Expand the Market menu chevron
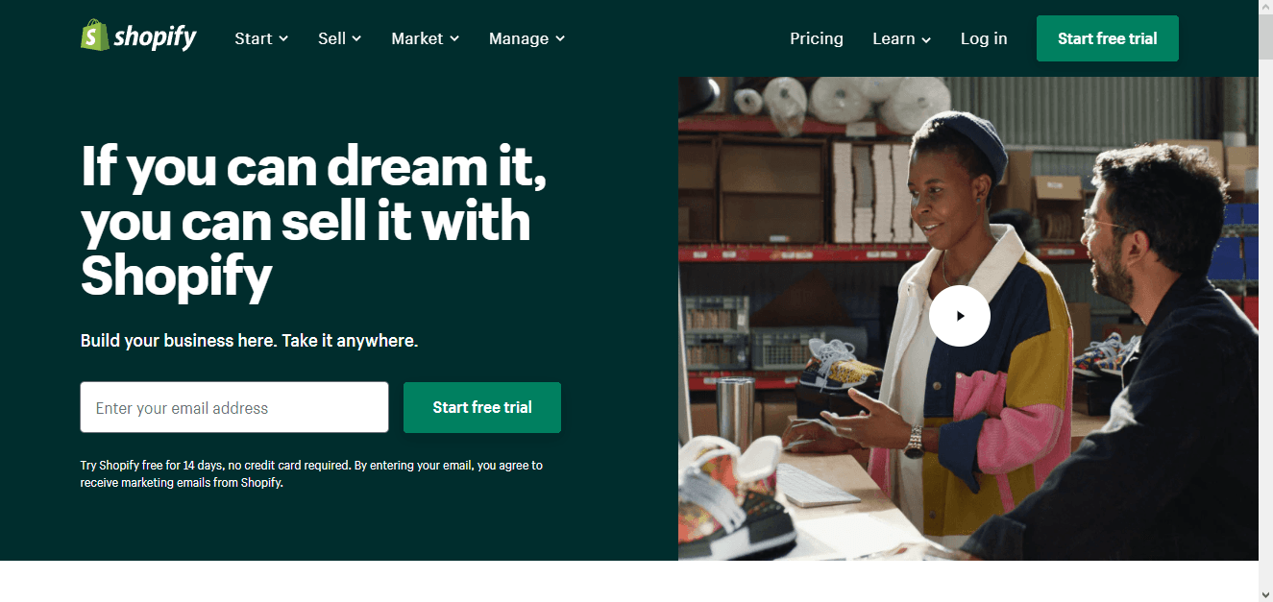This screenshot has width=1273, height=602. pyautogui.click(x=454, y=38)
